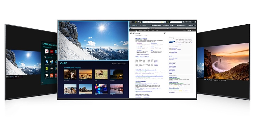The image size is (255, 119).
Task: Click the Bing search magnifier button
Action: [165, 33]
